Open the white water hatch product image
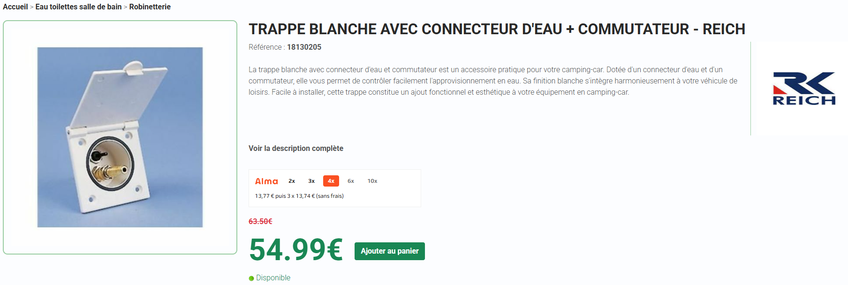The image size is (848, 285). coord(120,137)
